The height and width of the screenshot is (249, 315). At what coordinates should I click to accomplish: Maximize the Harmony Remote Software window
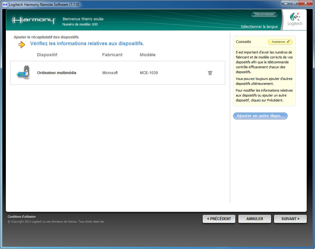pos(294,3)
